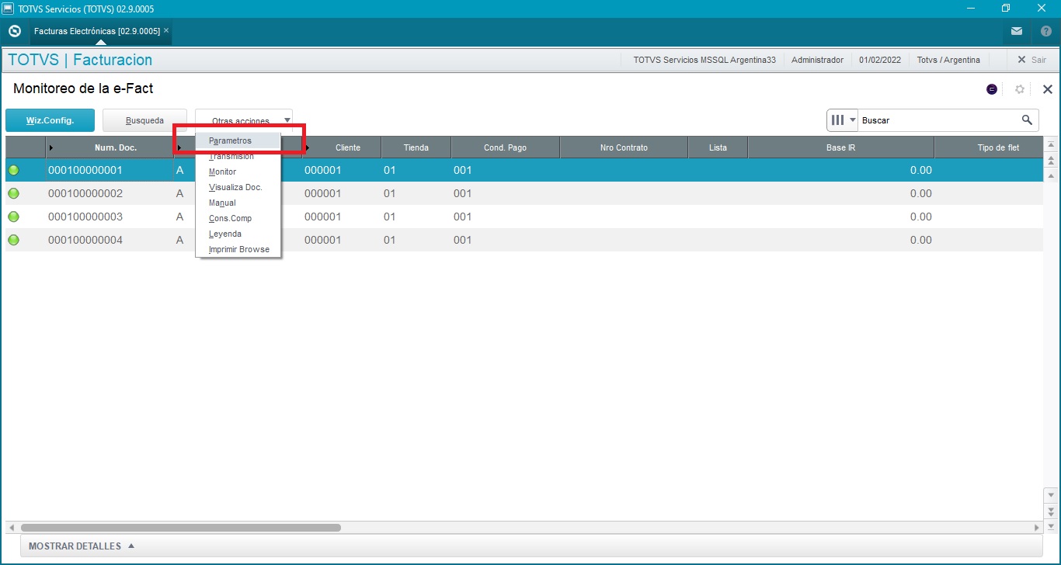The height and width of the screenshot is (565, 1061).
Task: Click the Sair exit button
Action: click(1031, 60)
